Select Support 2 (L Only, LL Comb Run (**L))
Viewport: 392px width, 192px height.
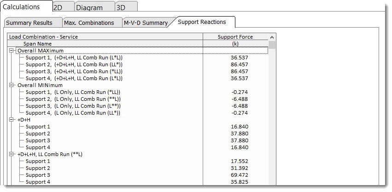(73, 99)
